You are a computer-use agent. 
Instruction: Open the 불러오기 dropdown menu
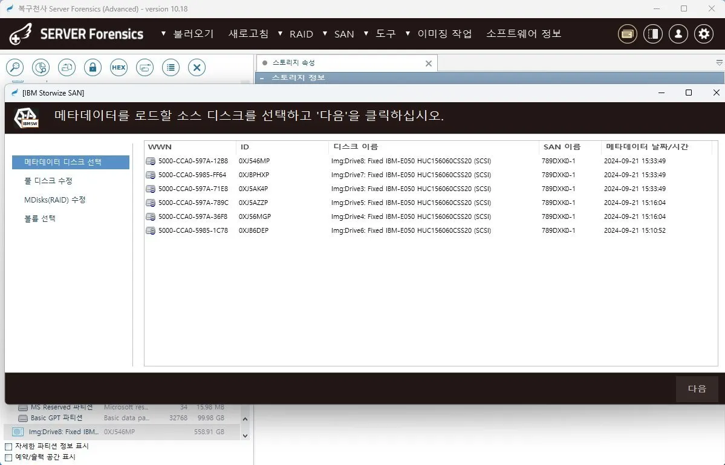[187, 34]
